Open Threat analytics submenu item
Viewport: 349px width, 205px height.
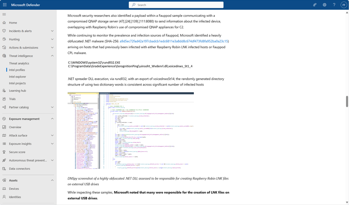[x=19, y=64]
